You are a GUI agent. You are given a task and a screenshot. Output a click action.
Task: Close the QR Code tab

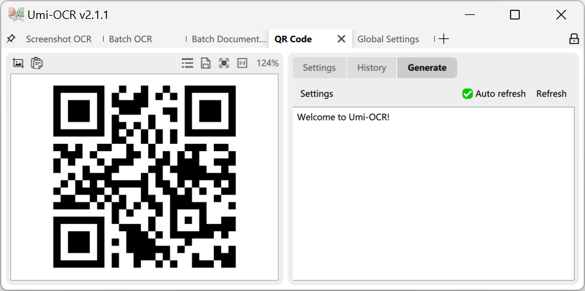(341, 39)
